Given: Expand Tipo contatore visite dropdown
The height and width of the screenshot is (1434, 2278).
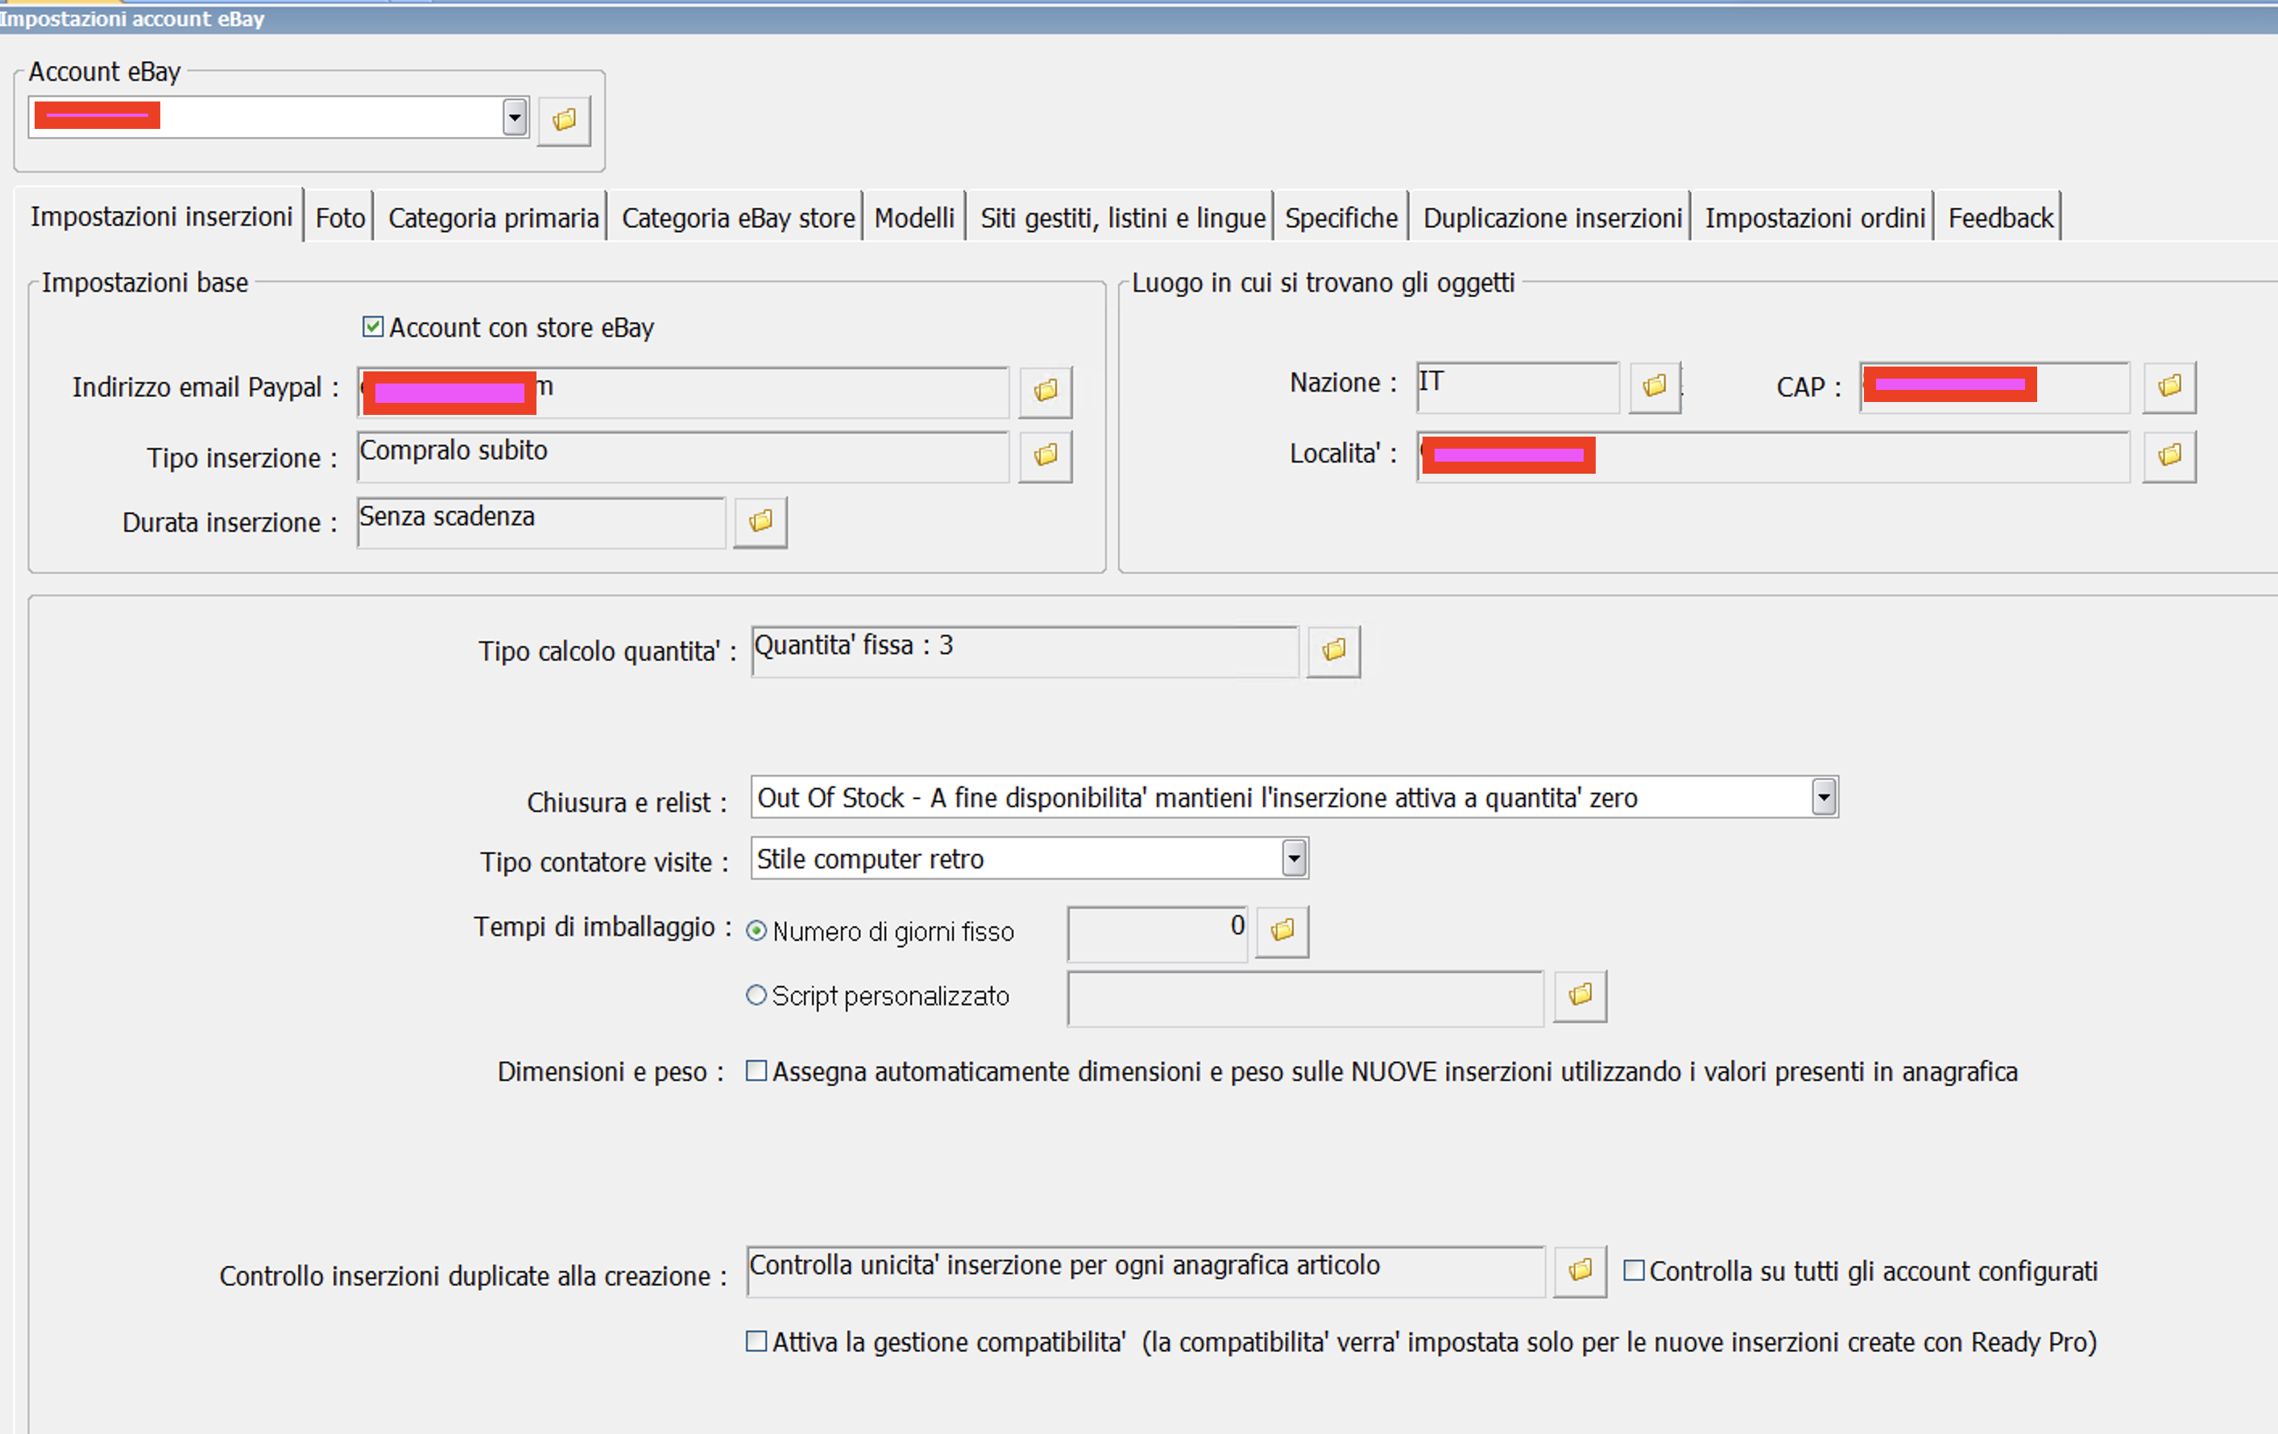Looking at the screenshot, I should [x=1294, y=859].
